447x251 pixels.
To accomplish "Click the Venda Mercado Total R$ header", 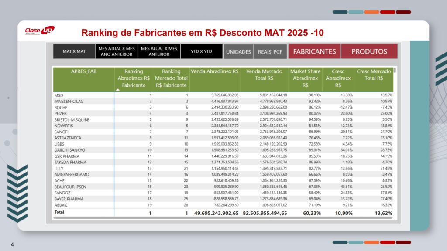I will click(x=264, y=75).
